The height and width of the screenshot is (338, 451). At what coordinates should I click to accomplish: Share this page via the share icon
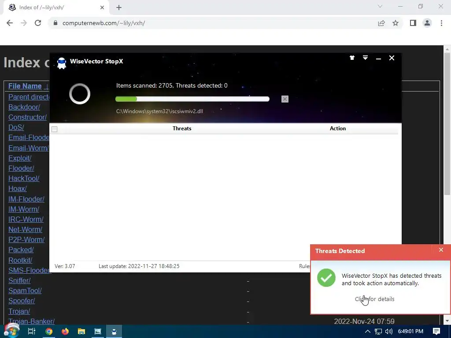[381, 23]
